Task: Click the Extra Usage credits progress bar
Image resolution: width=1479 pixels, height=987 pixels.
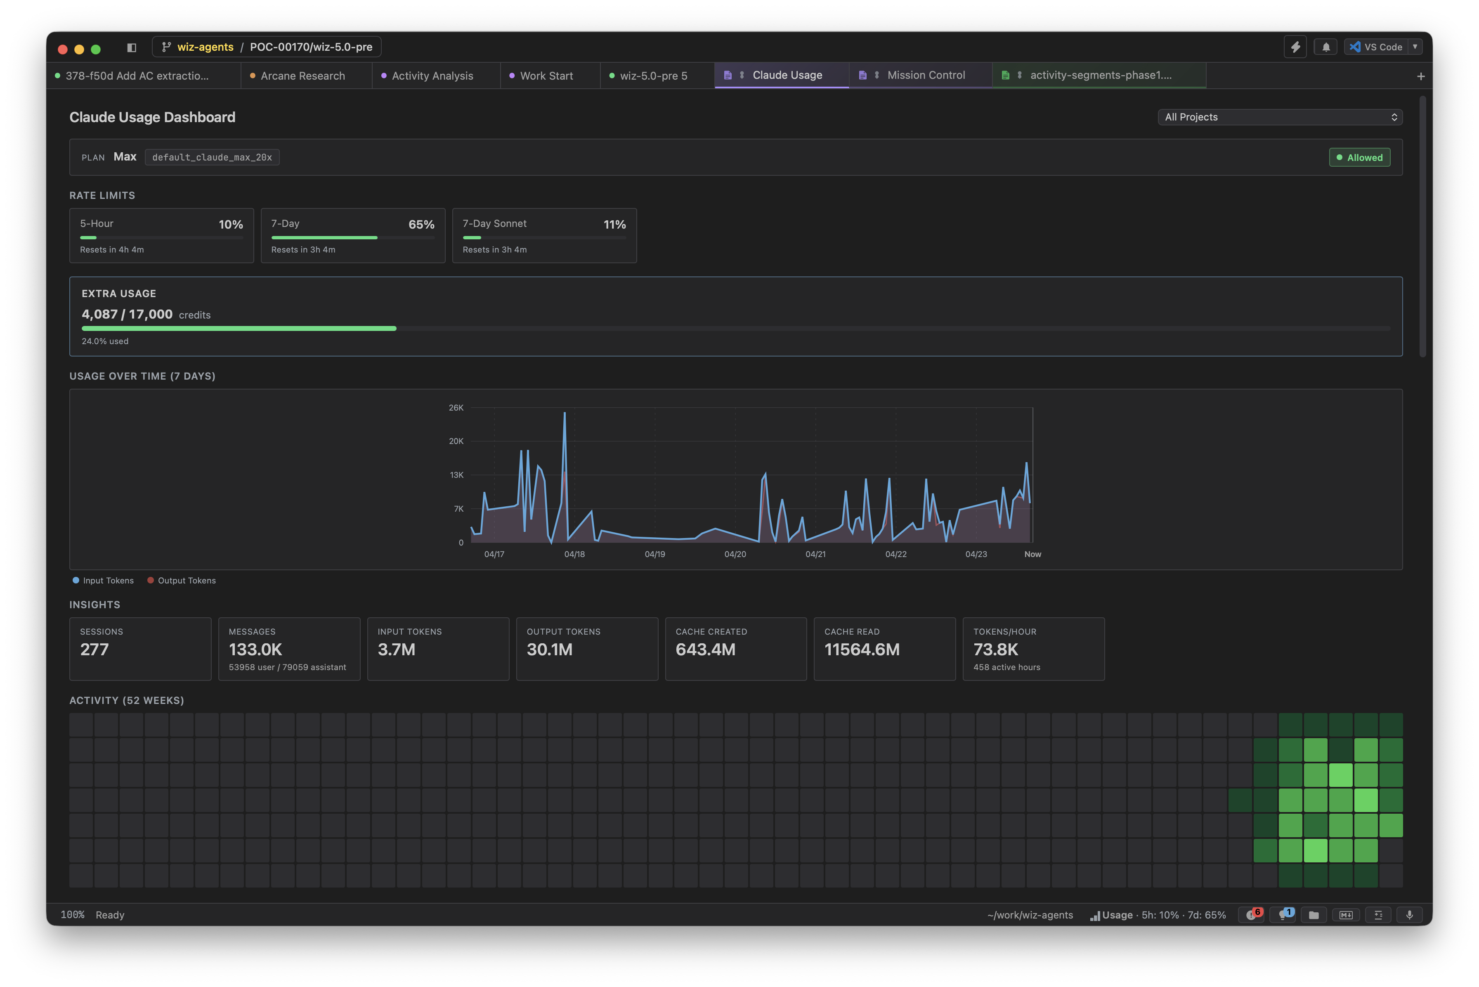Action: 735,328
